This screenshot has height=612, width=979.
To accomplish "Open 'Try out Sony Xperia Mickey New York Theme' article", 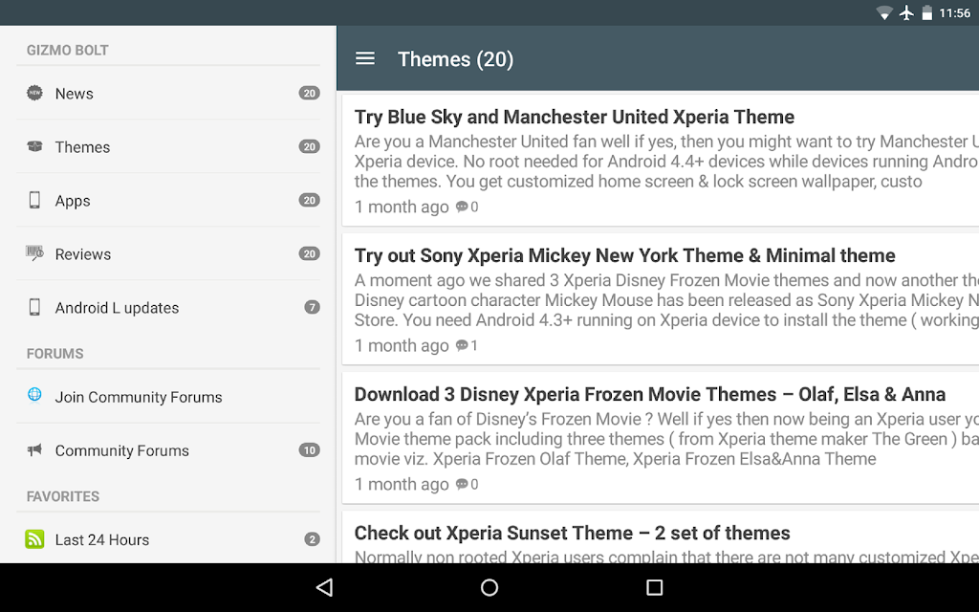I will coord(625,255).
